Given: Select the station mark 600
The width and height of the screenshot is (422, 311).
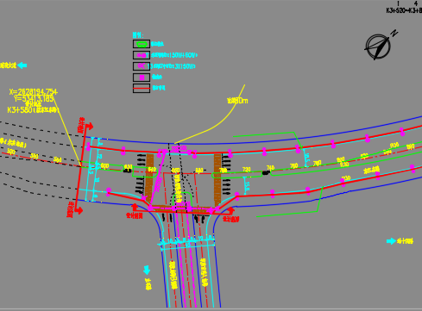Looking at the screenshot, I should point(104,166).
